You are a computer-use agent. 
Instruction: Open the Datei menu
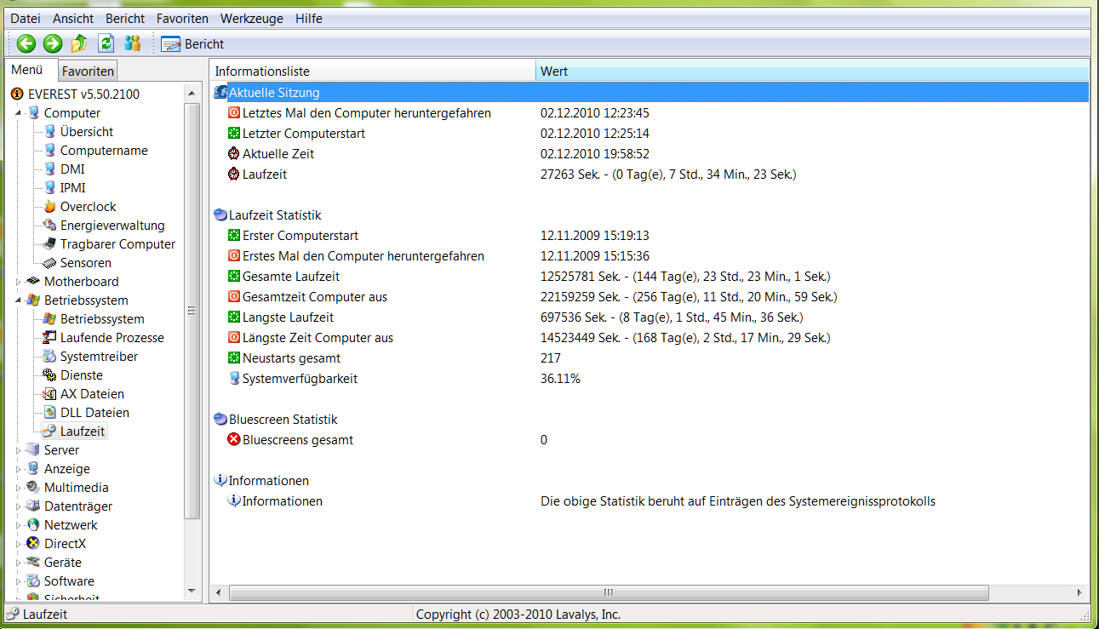pos(26,18)
